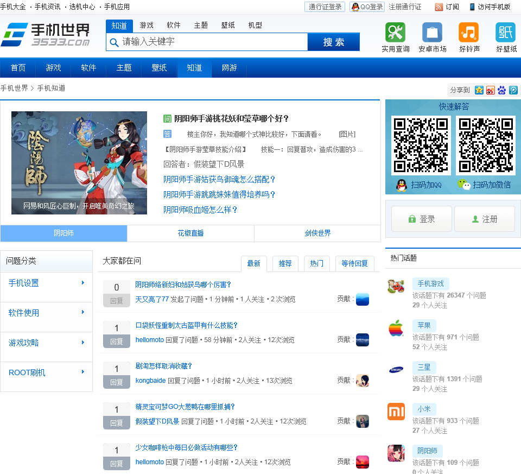The image size is (521, 474).
Task: Select the 游戏 search tab
Action: pyautogui.click(x=147, y=26)
